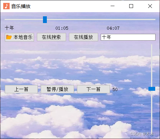Image resolution: width=160 pixels, height=139 pixels.
Task: Open local music with 本地音乐 button
Action: 19,37
